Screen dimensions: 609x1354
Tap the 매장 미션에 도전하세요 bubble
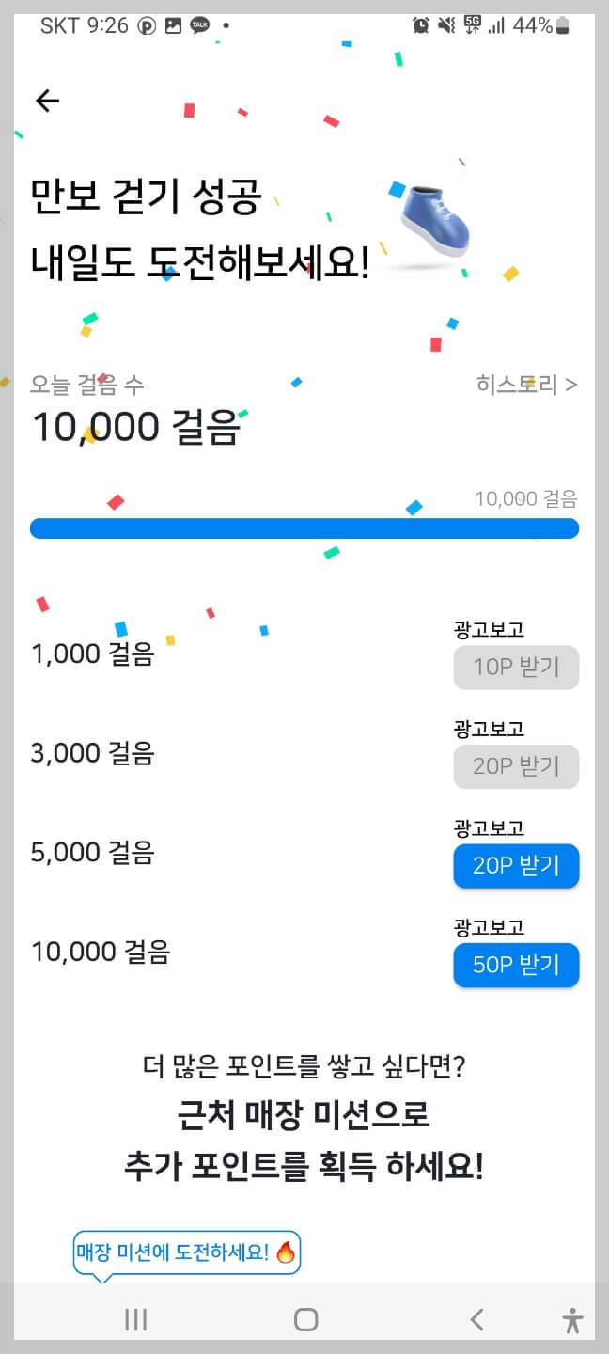[185, 1252]
